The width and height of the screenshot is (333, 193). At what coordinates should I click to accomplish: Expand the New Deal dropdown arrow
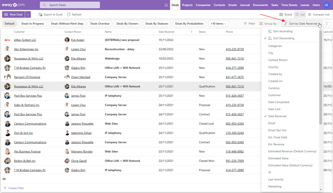(28, 14)
